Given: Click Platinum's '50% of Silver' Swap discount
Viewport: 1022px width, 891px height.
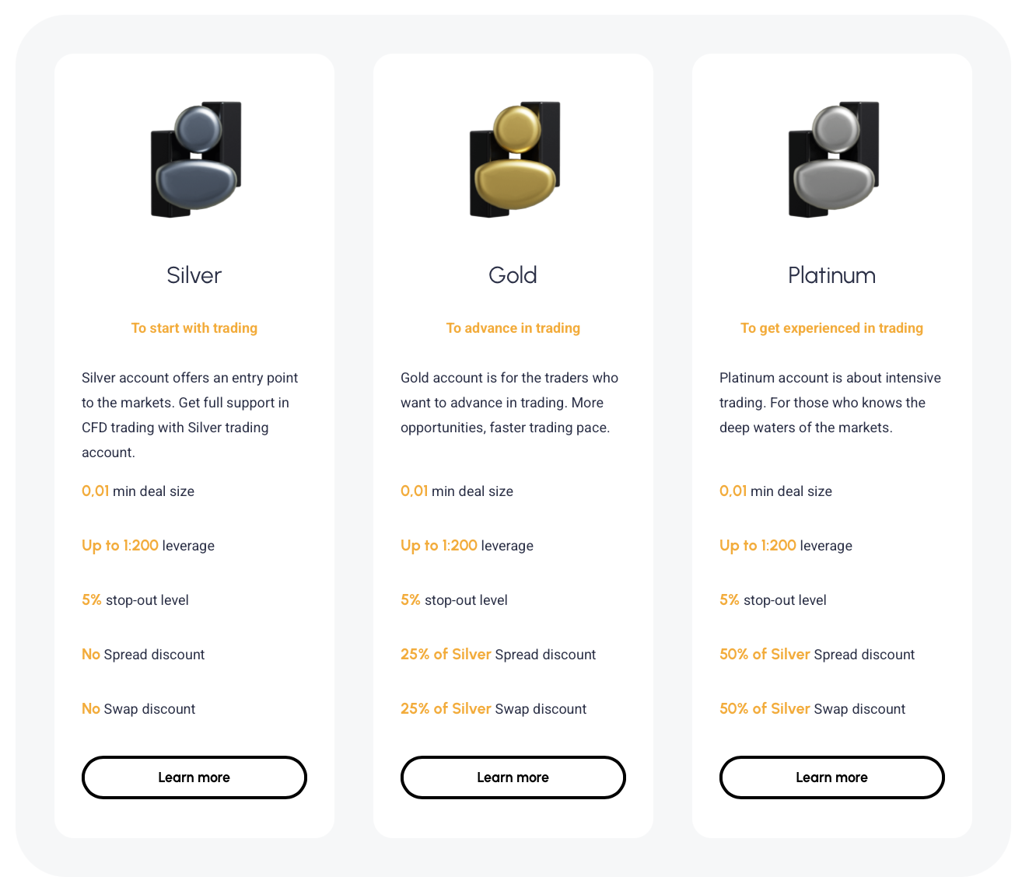Looking at the screenshot, I should (813, 709).
